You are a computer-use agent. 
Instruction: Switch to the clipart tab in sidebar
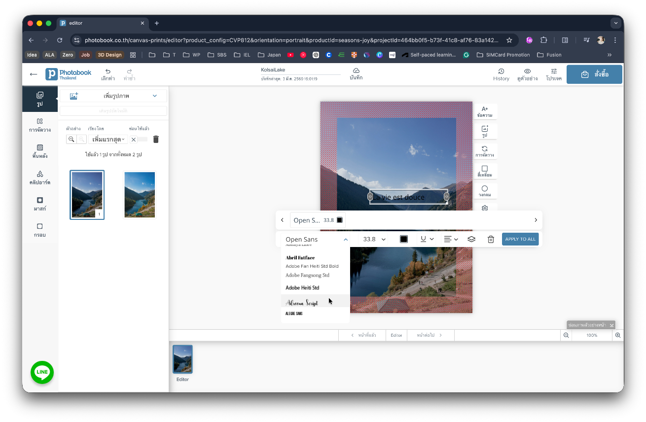(40, 177)
